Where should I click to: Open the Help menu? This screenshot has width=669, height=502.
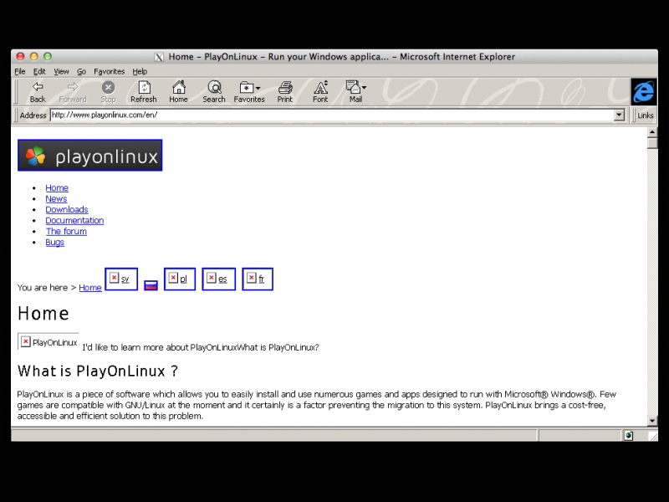(x=140, y=71)
